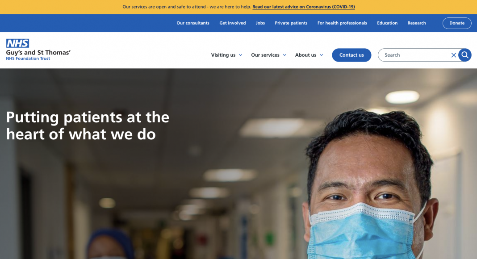
Task: Click the NHS logo
Action: [x=18, y=43]
